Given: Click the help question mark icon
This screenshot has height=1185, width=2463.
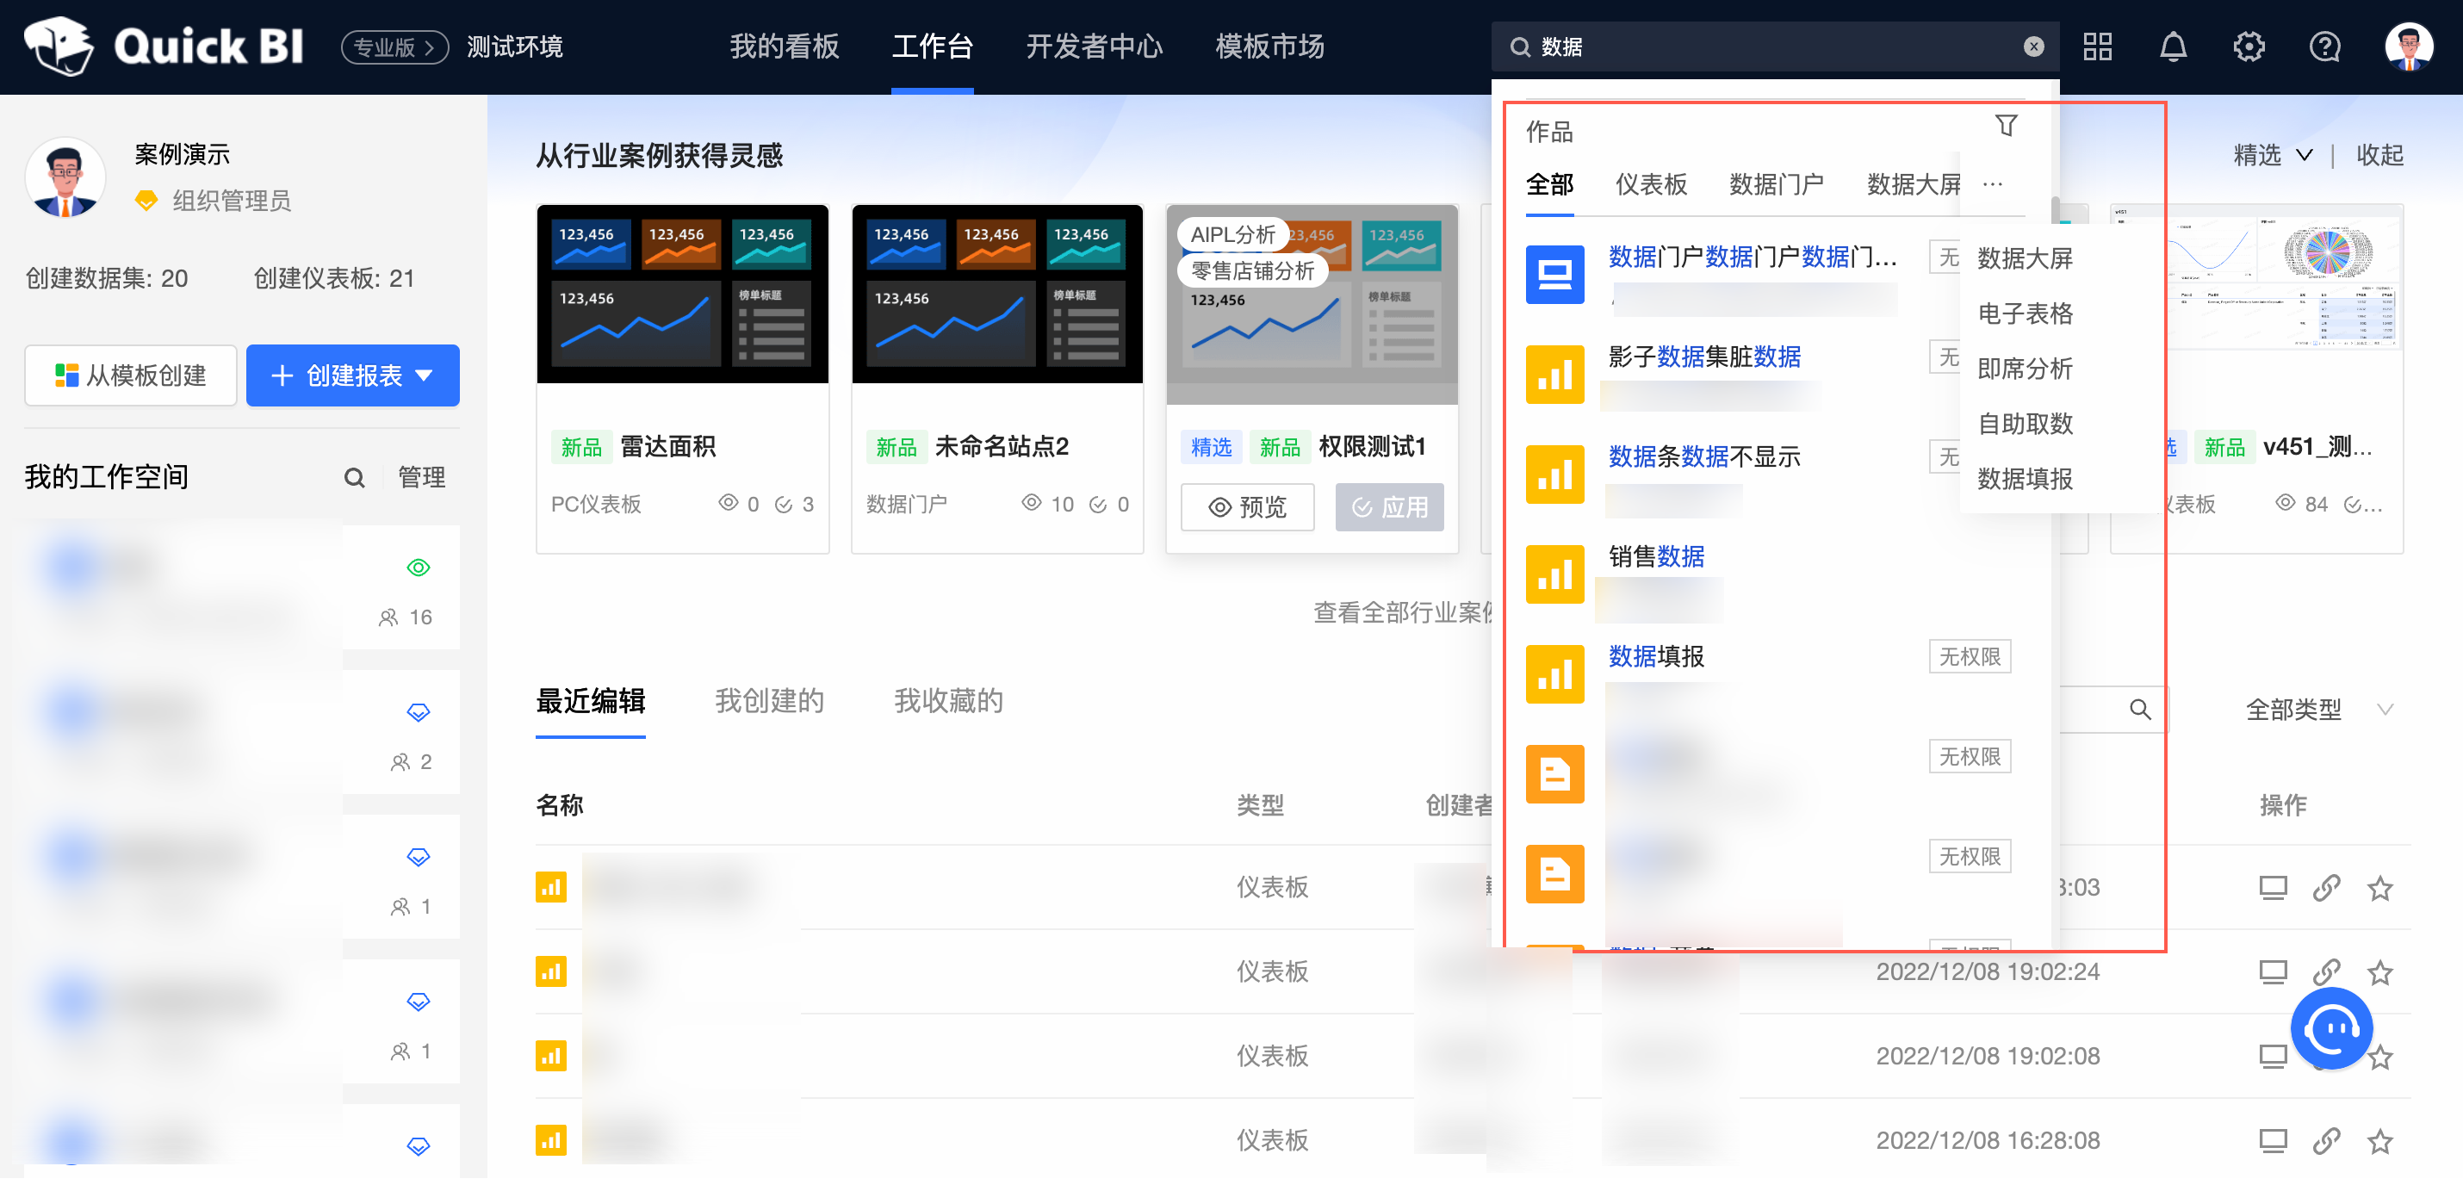Looking at the screenshot, I should click(2325, 46).
